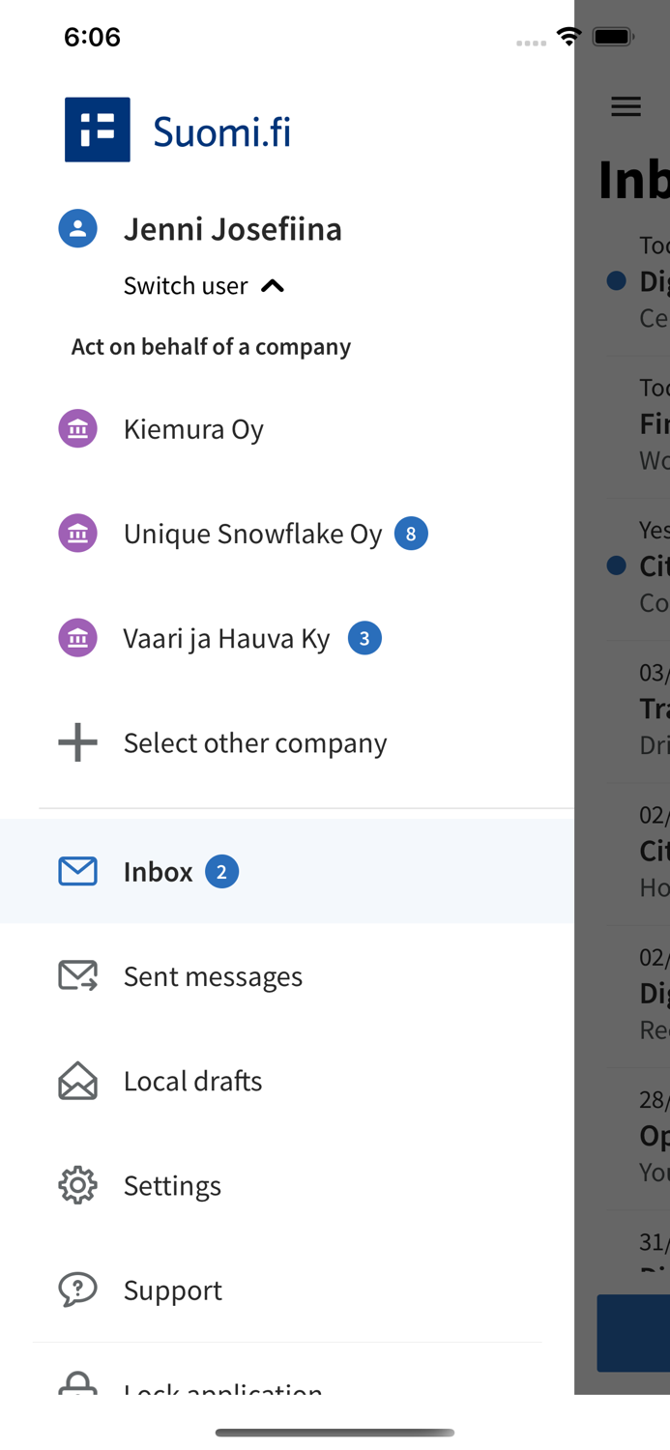Click the Kiemura Oy company icon
This screenshot has width=670, height=1450.
click(x=77, y=428)
